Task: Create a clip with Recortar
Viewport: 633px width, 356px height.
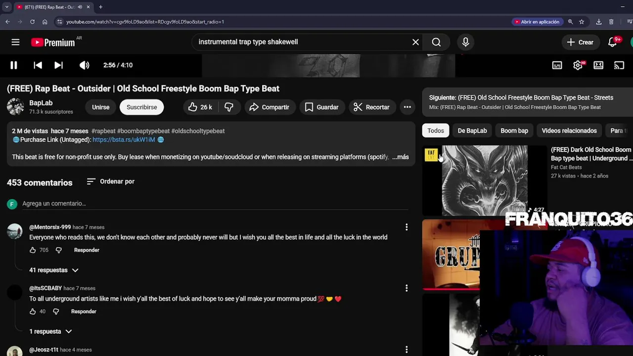Action: pos(372,107)
